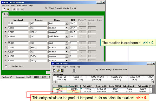156x101 pixels.
Task: Click the plus (add product) button right of equals
Action: coord(22,9)
